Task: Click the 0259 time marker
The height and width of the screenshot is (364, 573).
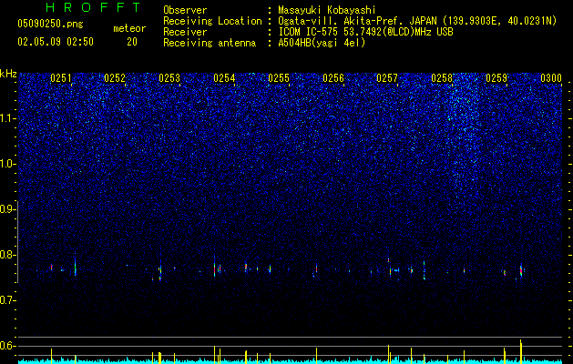Action: click(496, 78)
